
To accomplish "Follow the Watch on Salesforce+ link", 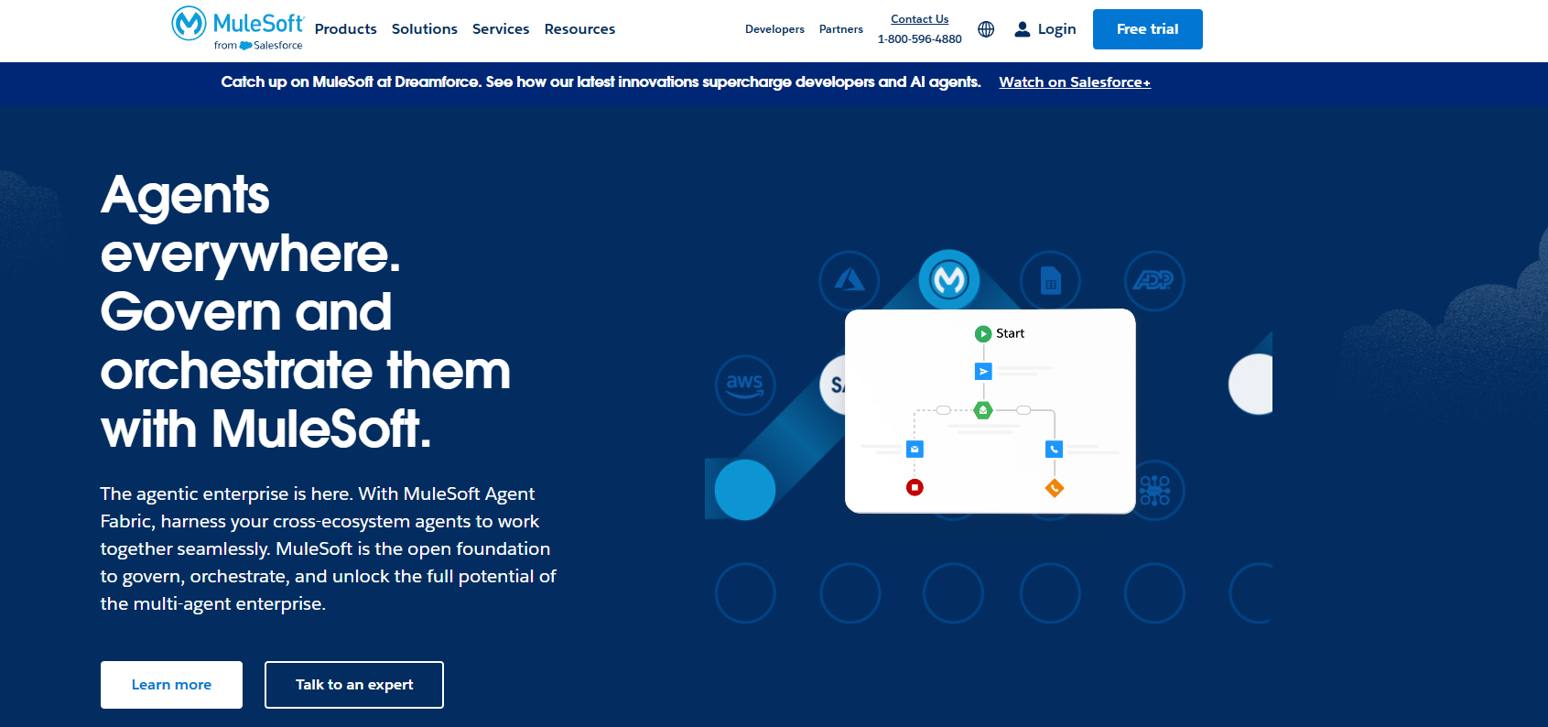I will (x=1074, y=82).
